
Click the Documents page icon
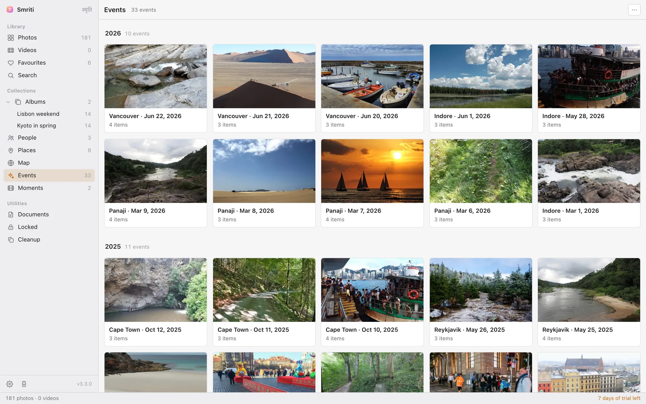[11, 214]
